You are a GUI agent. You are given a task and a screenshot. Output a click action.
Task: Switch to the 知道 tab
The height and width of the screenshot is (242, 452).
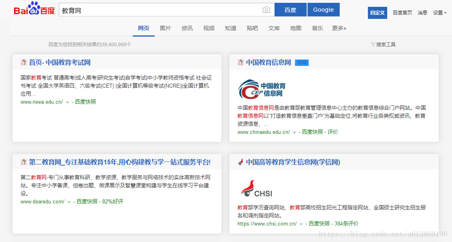231,28
